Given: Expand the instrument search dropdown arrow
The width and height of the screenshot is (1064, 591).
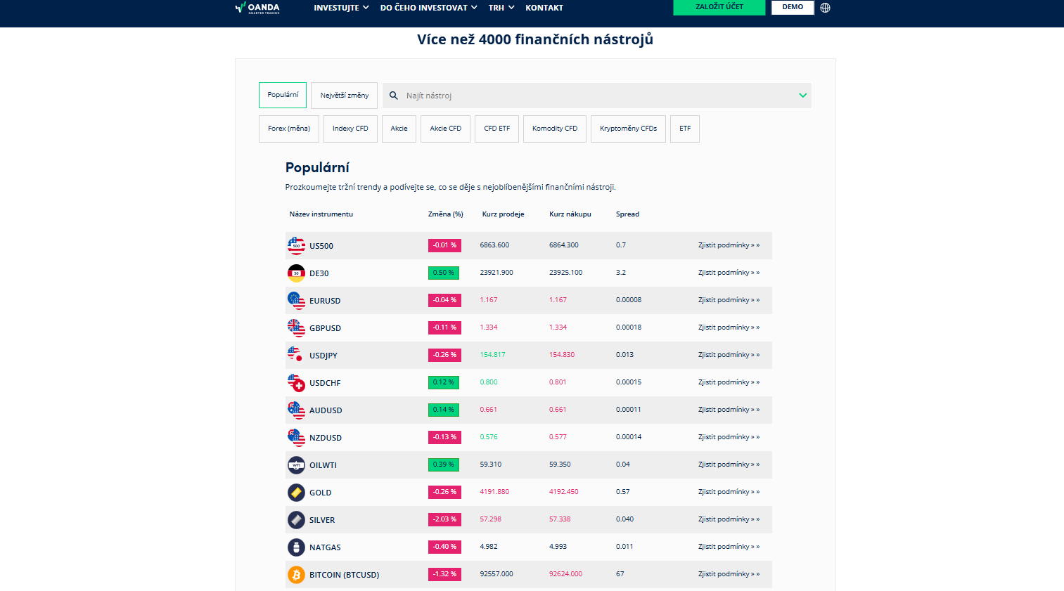Looking at the screenshot, I should [x=802, y=96].
